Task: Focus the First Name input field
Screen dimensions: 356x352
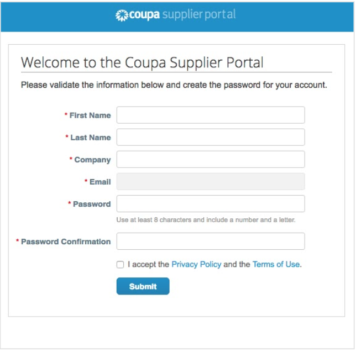Action: (x=211, y=115)
